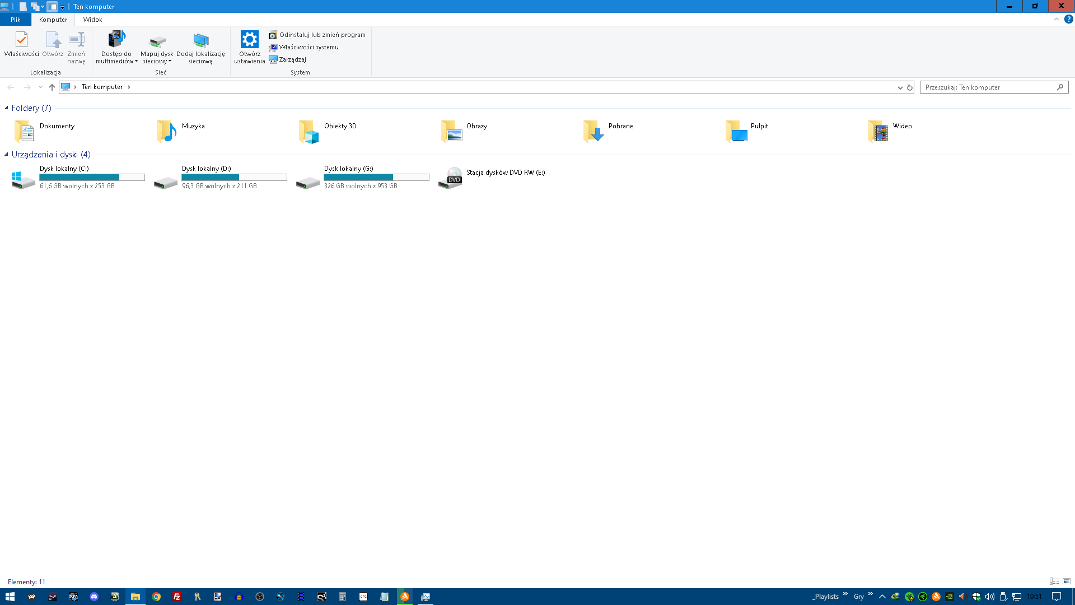
Task: Click Dysk lokalny (G:) capacity bar
Action: (376, 178)
